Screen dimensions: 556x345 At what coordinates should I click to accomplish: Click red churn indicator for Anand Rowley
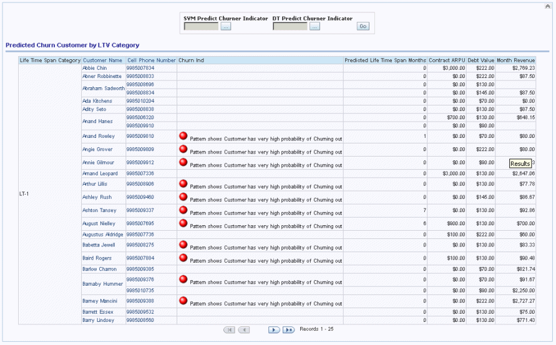click(183, 135)
